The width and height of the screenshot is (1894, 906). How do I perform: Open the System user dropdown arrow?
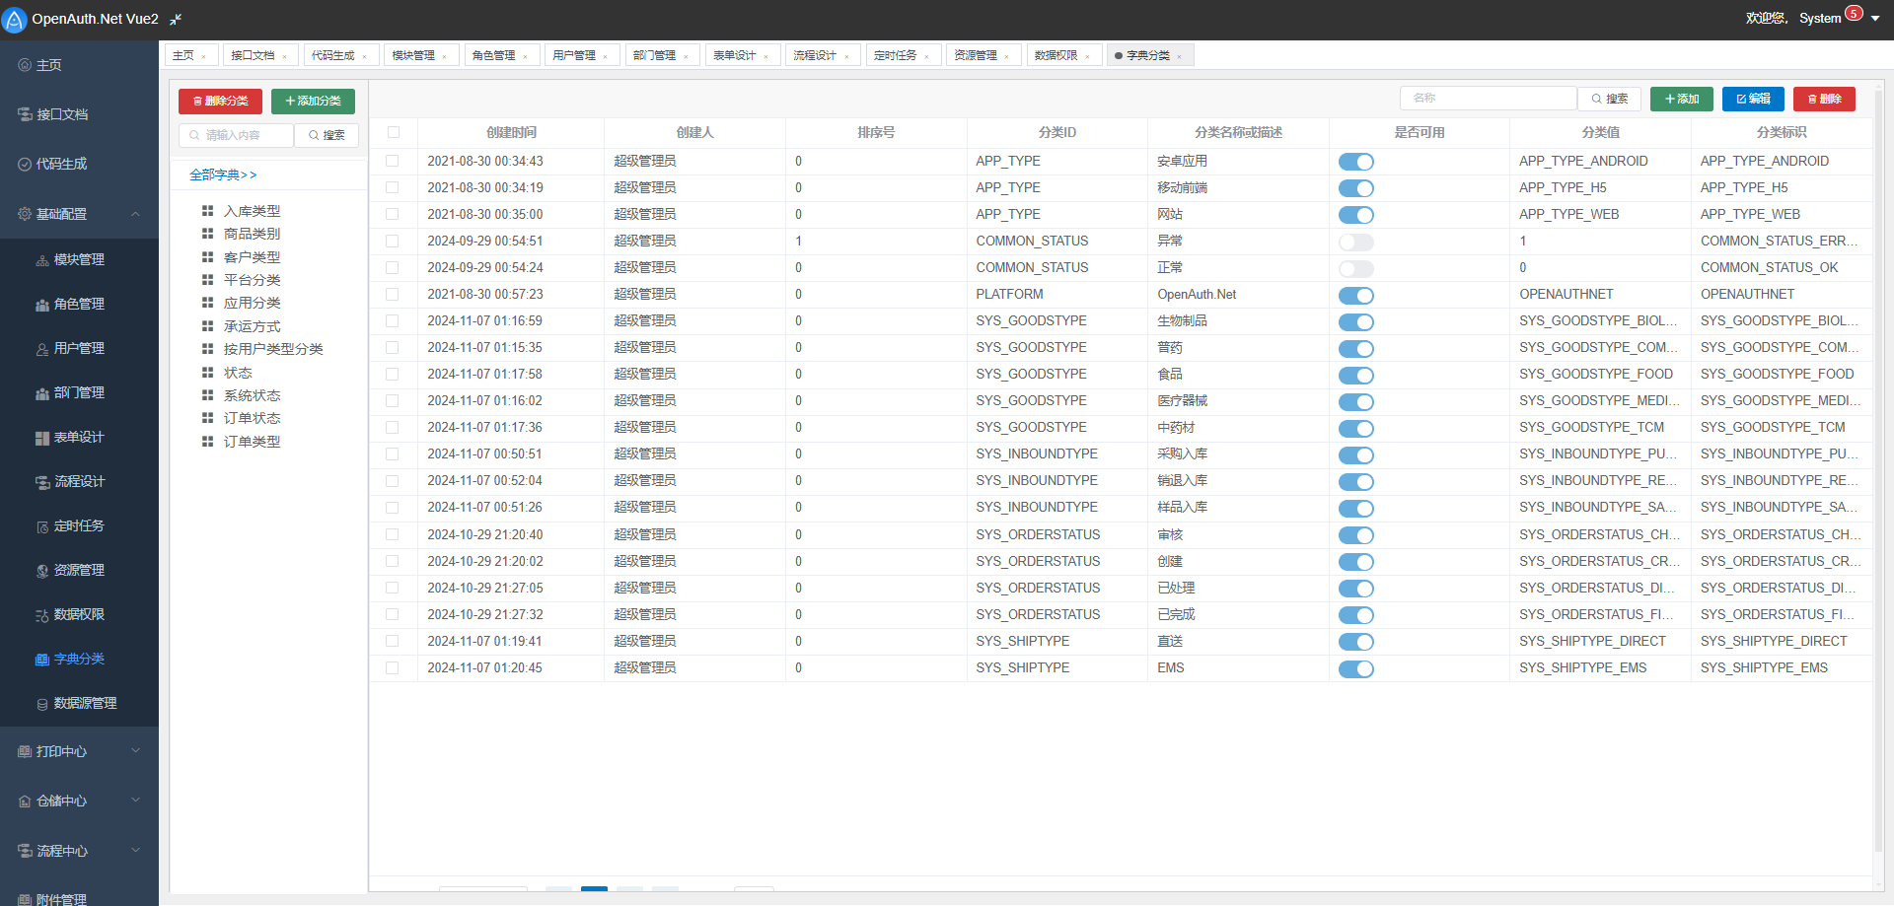point(1875,19)
